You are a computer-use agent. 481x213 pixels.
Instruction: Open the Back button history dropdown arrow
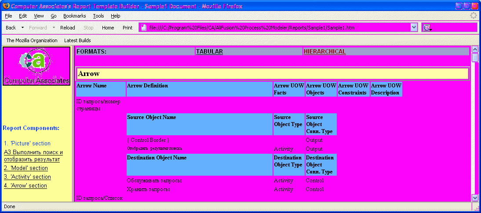click(22, 28)
